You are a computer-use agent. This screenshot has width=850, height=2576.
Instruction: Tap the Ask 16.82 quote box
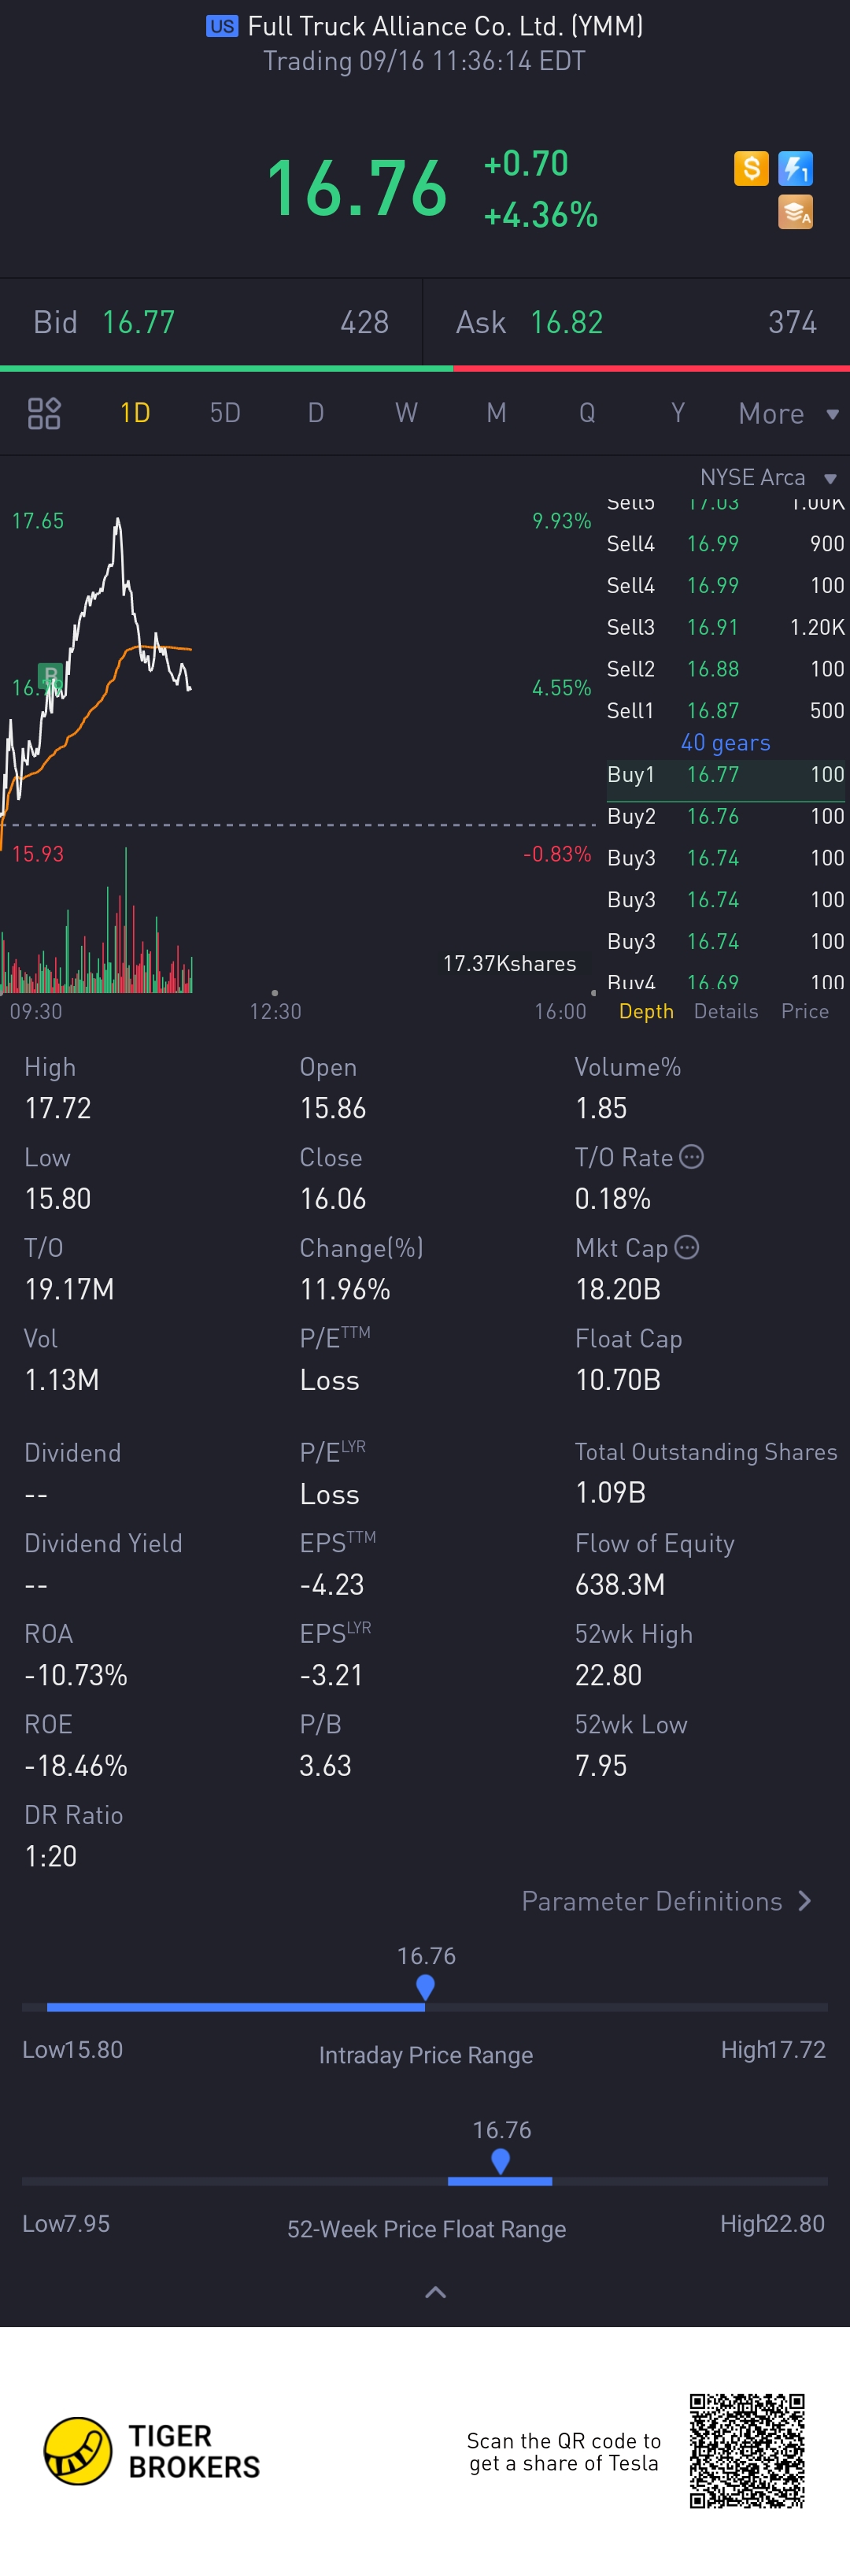click(x=636, y=322)
